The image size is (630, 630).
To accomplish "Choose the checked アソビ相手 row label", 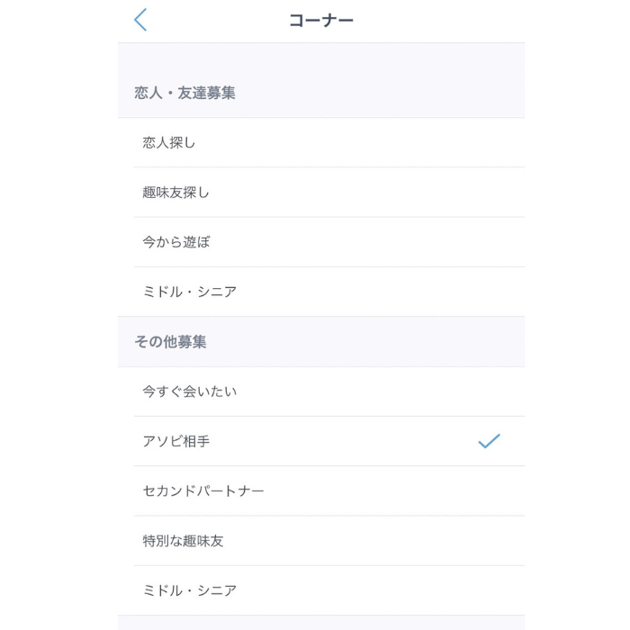I will tap(176, 441).
